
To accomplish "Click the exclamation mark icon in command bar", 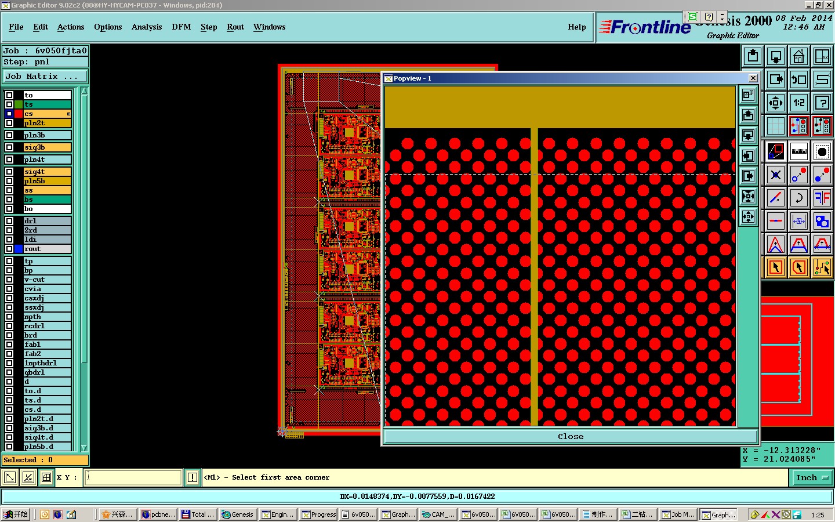I will coord(193,477).
